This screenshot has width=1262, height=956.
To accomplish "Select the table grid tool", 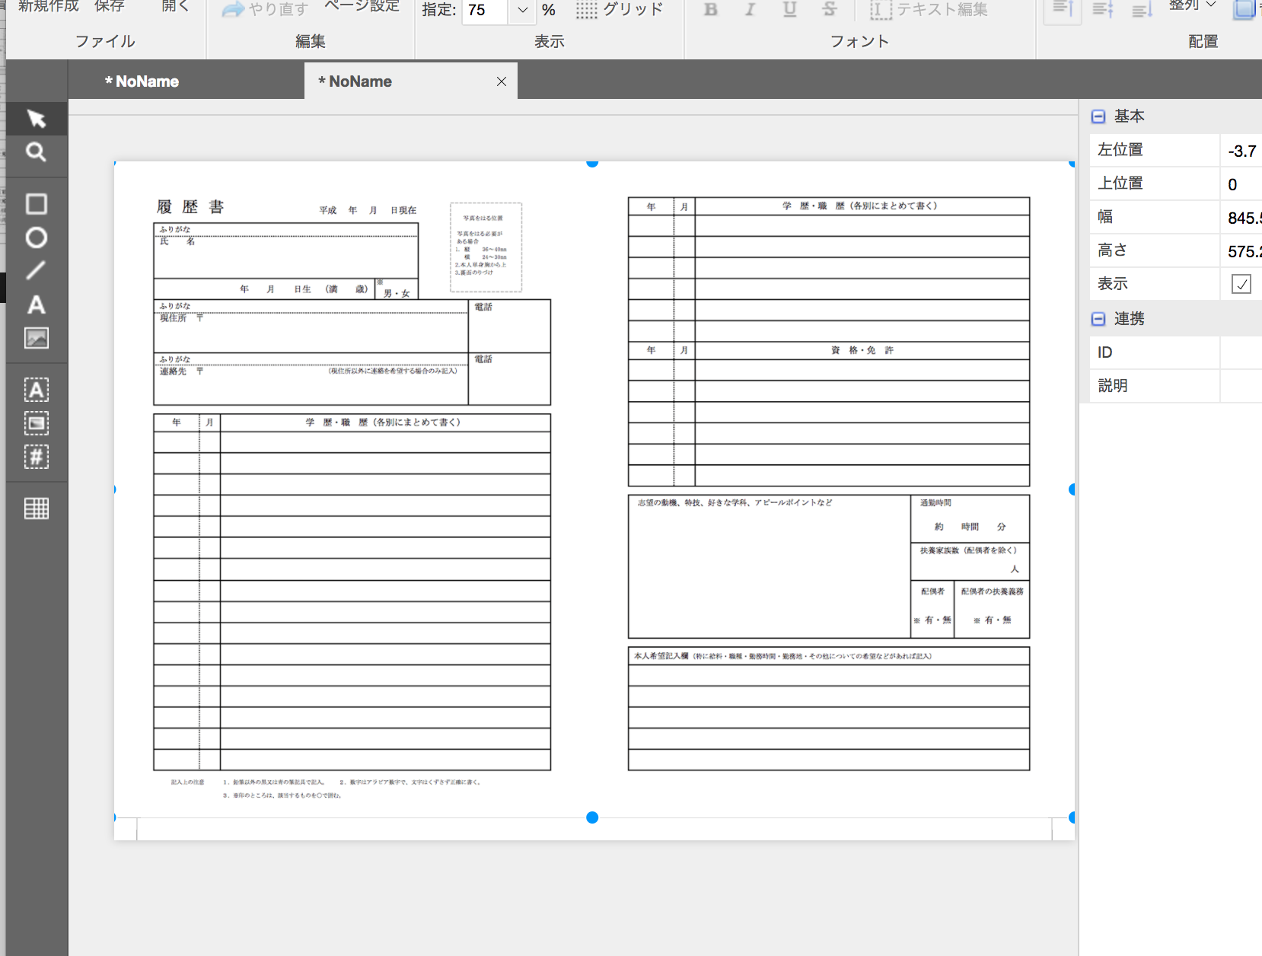I will click(36, 508).
